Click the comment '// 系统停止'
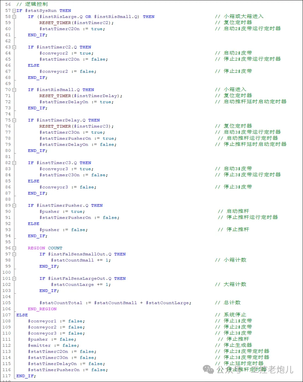Image resolution: width=303 pixels, height=382 pixels. pos(230,315)
